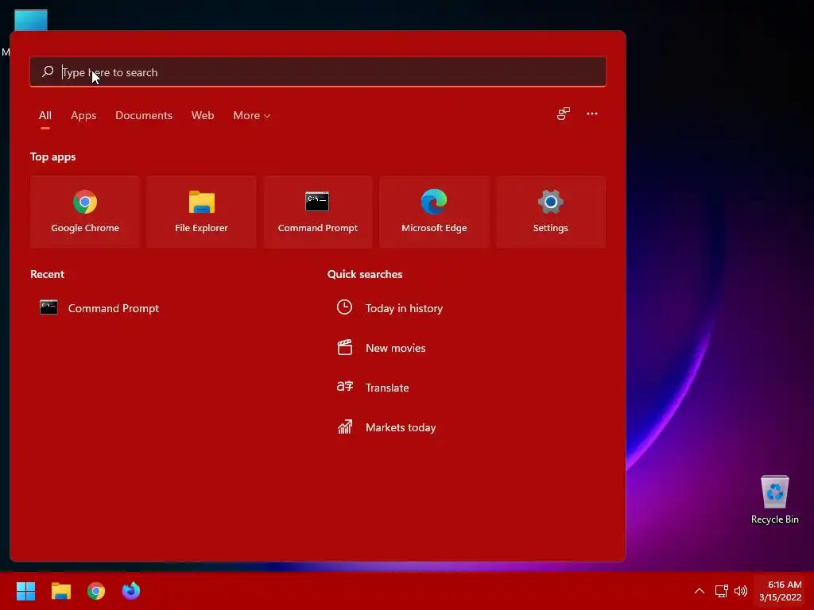Click the Windows Start button
Screen dimensions: 814x610
tap(25, 591)
